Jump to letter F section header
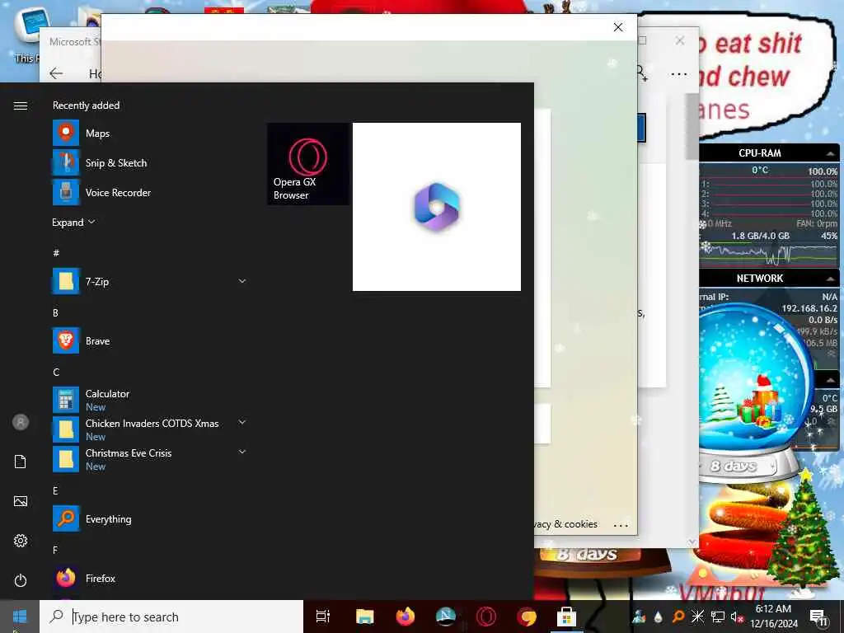Image resolution: width=844 pixels, height=633 pixels. click(55, 550)
